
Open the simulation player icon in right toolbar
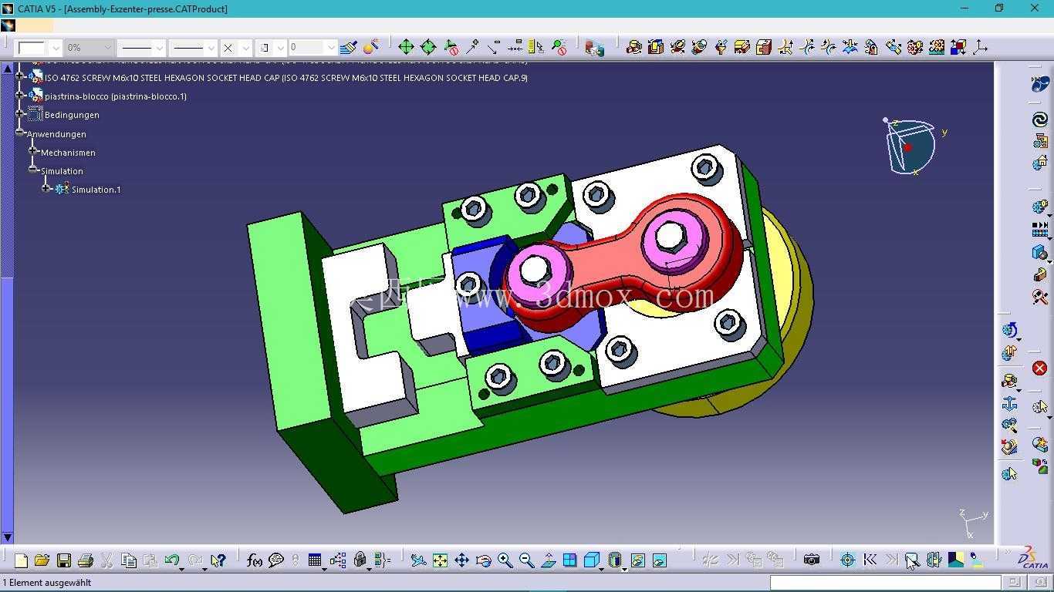(x=1039, y=230)
